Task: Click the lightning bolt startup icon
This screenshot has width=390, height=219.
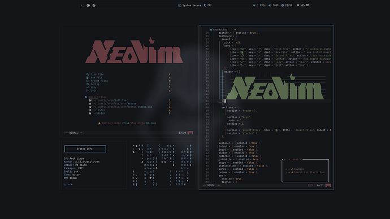Action: click(99, 123)
